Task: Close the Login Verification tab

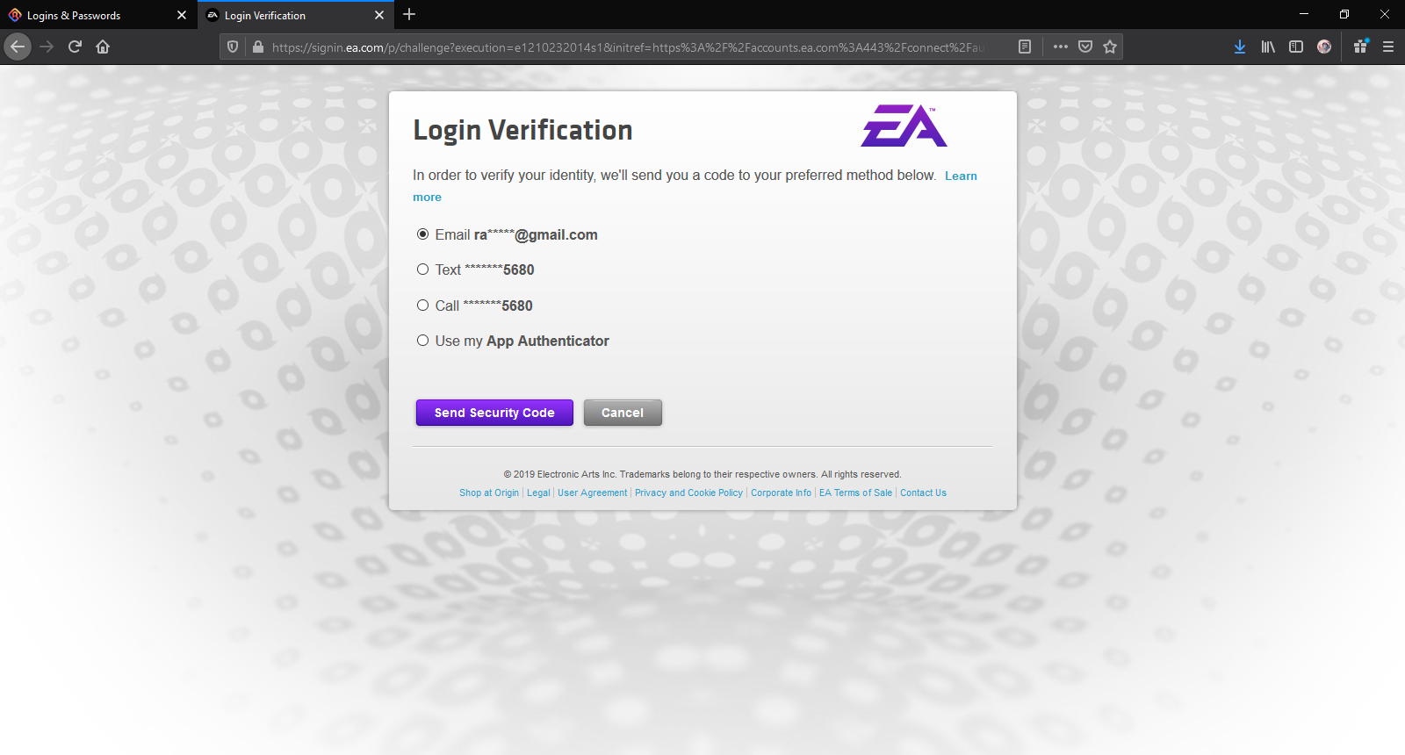Action: (379, 15)
